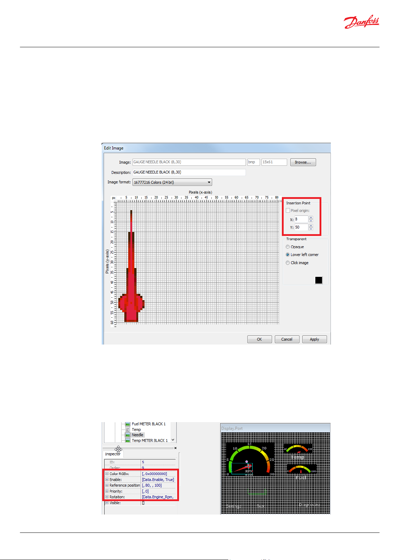Click the insertion point X field
The height and width of the screenshot is (560, 420).
coord(301,219)
